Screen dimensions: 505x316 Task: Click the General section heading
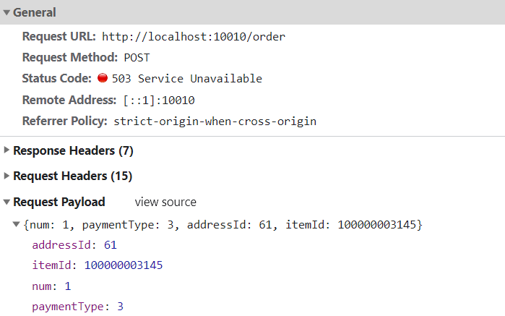pos(34,13)
